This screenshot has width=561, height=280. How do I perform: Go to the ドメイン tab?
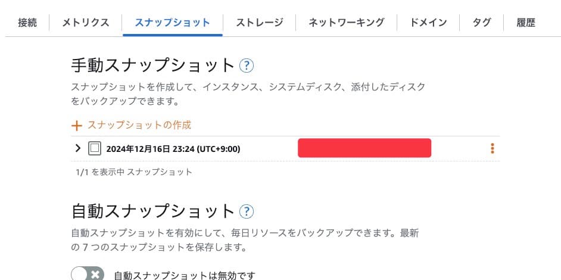pos(428,23)
